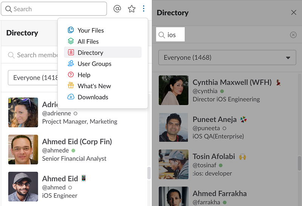Click green presence dot beside @ahmede
This screenshot has height=206, width=302.
[x=73, y=151]
